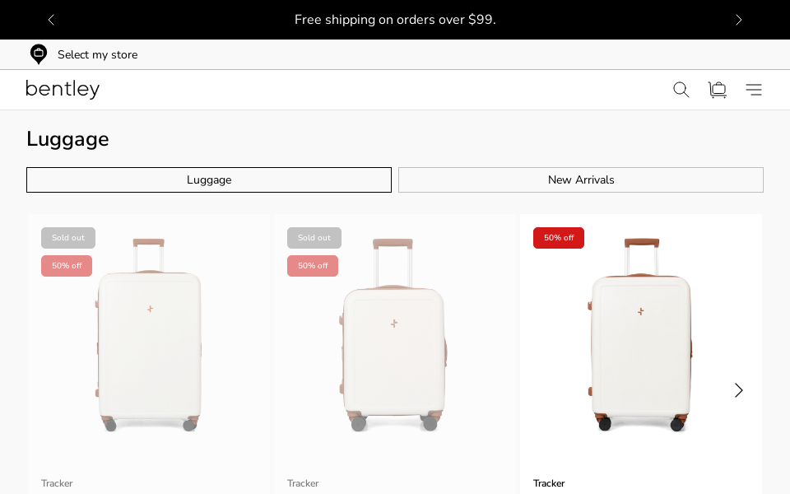This screenshot has width=790, height=494.
Task: Click Tracker label under third suitcase
Action: click(549, 483)
